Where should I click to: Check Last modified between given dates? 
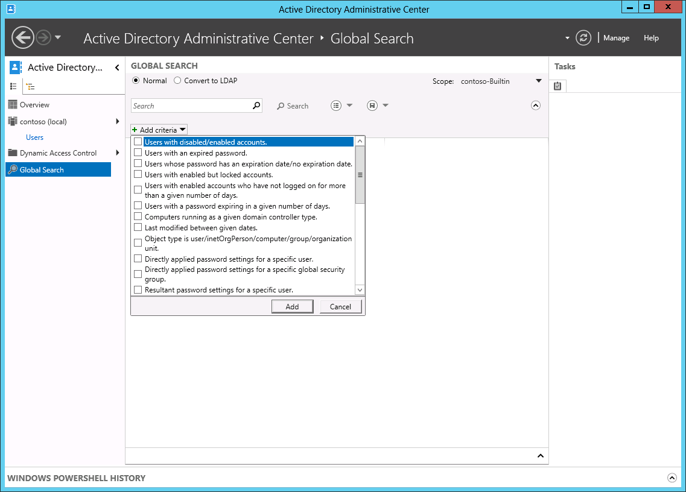138,227
